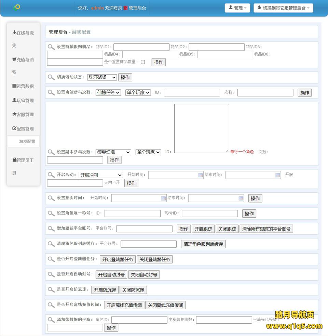This screenshot has height=336, width=328.
Task: Expand the 仙榜任务 function dropdown
Action: coord(108,92)
